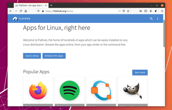The image size is (172, 110).
Task: View site security padlock info
Action: click(43, 11)
